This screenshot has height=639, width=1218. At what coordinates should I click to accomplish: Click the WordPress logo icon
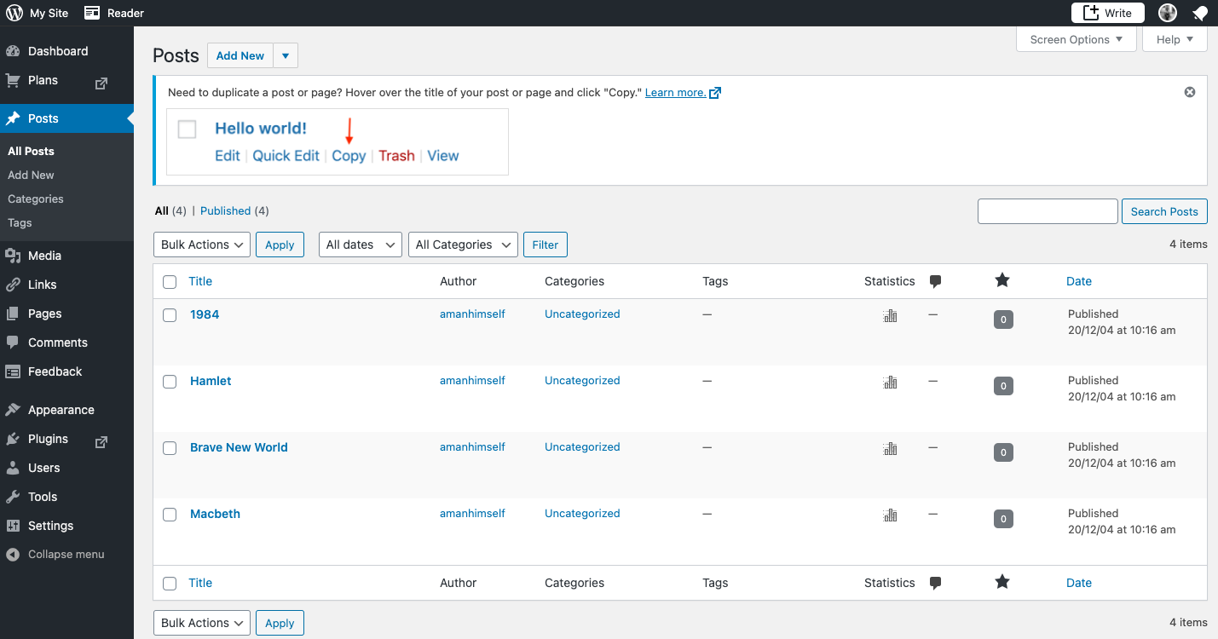[14, 13]
